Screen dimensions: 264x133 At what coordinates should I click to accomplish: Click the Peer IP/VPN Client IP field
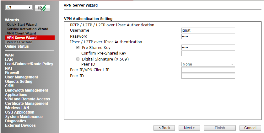208,70
